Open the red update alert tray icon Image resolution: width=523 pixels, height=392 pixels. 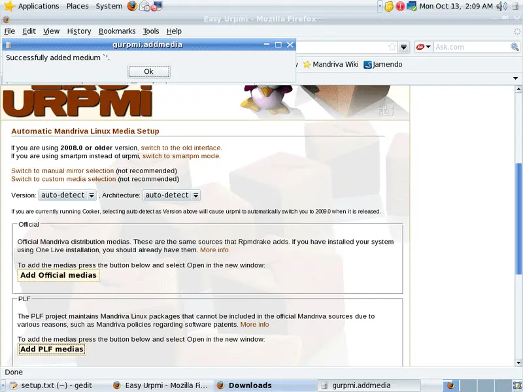[x=400, y=7]
